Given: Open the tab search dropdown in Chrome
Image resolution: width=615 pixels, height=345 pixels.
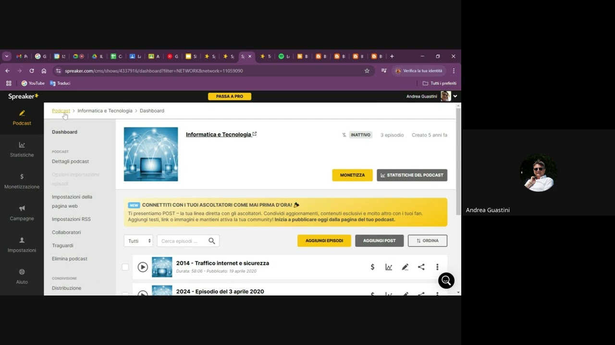Looking at the screenshot, I should tap(7, 56).
